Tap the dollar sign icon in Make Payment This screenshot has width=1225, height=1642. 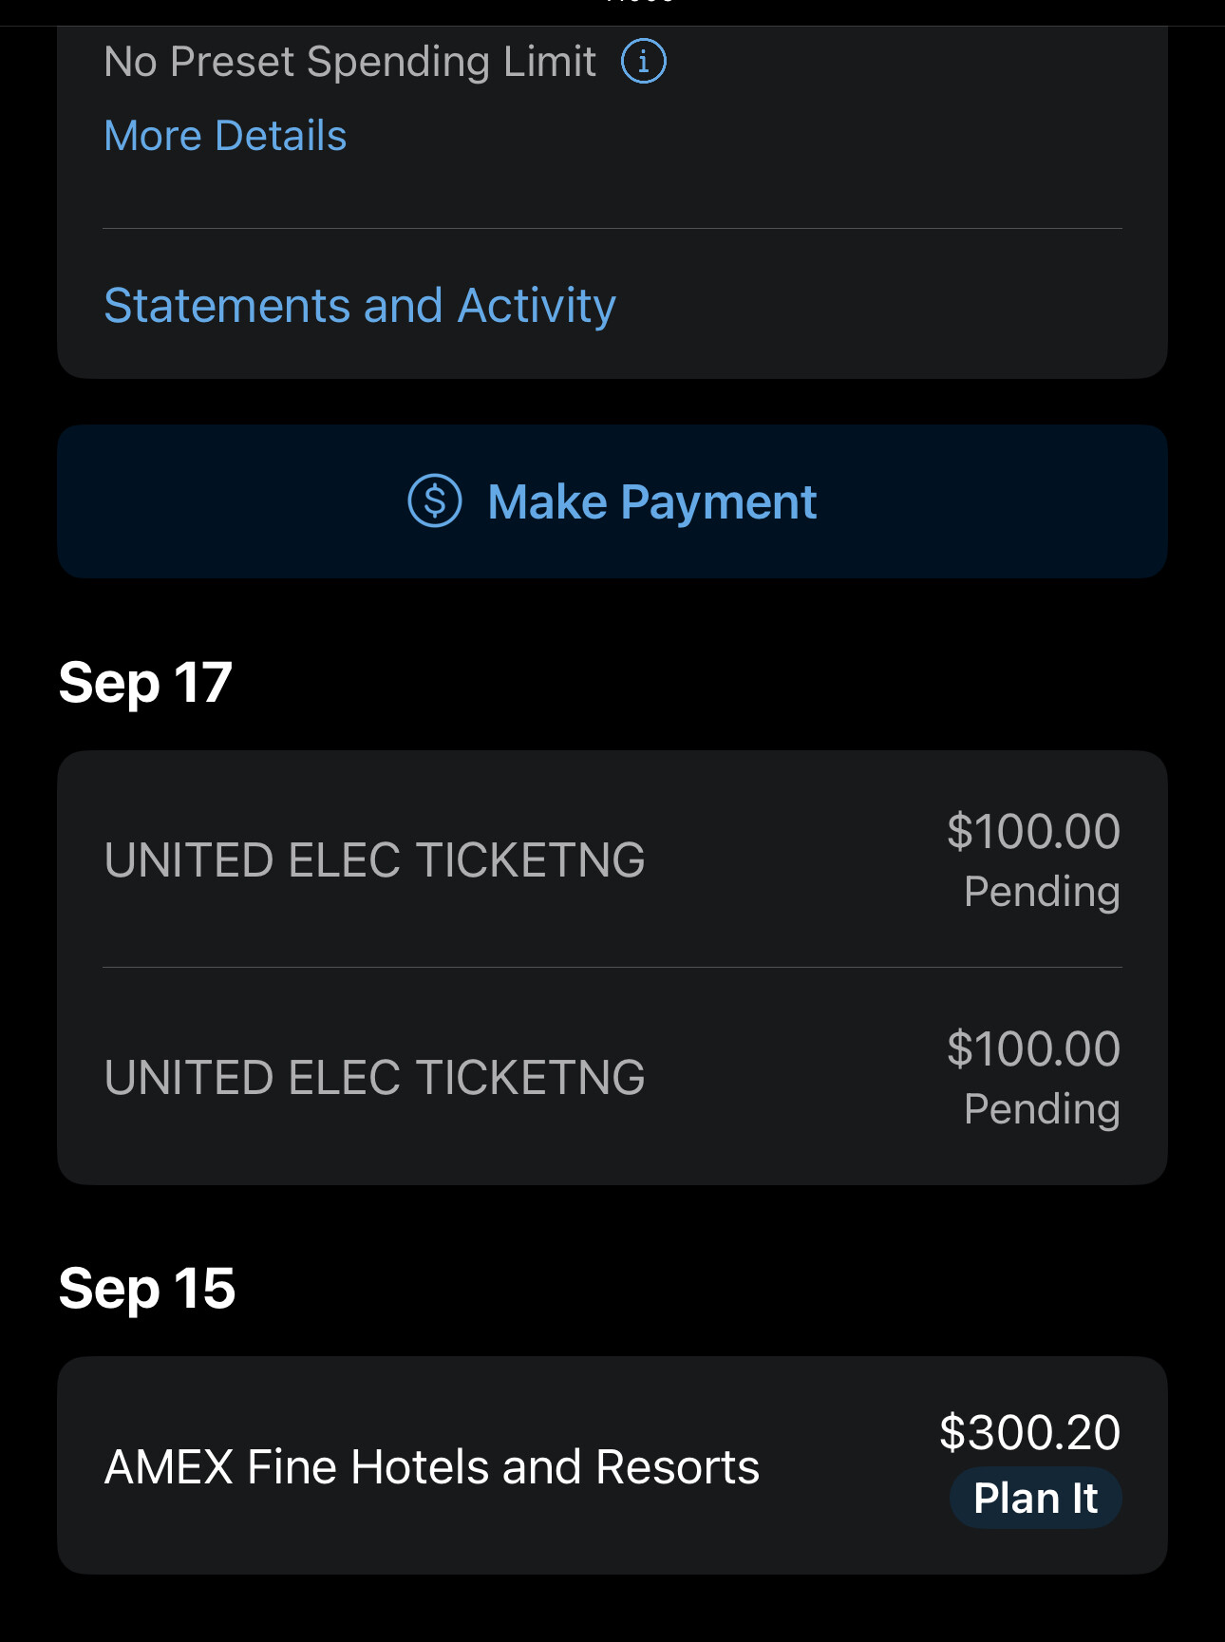pos(435,500)
